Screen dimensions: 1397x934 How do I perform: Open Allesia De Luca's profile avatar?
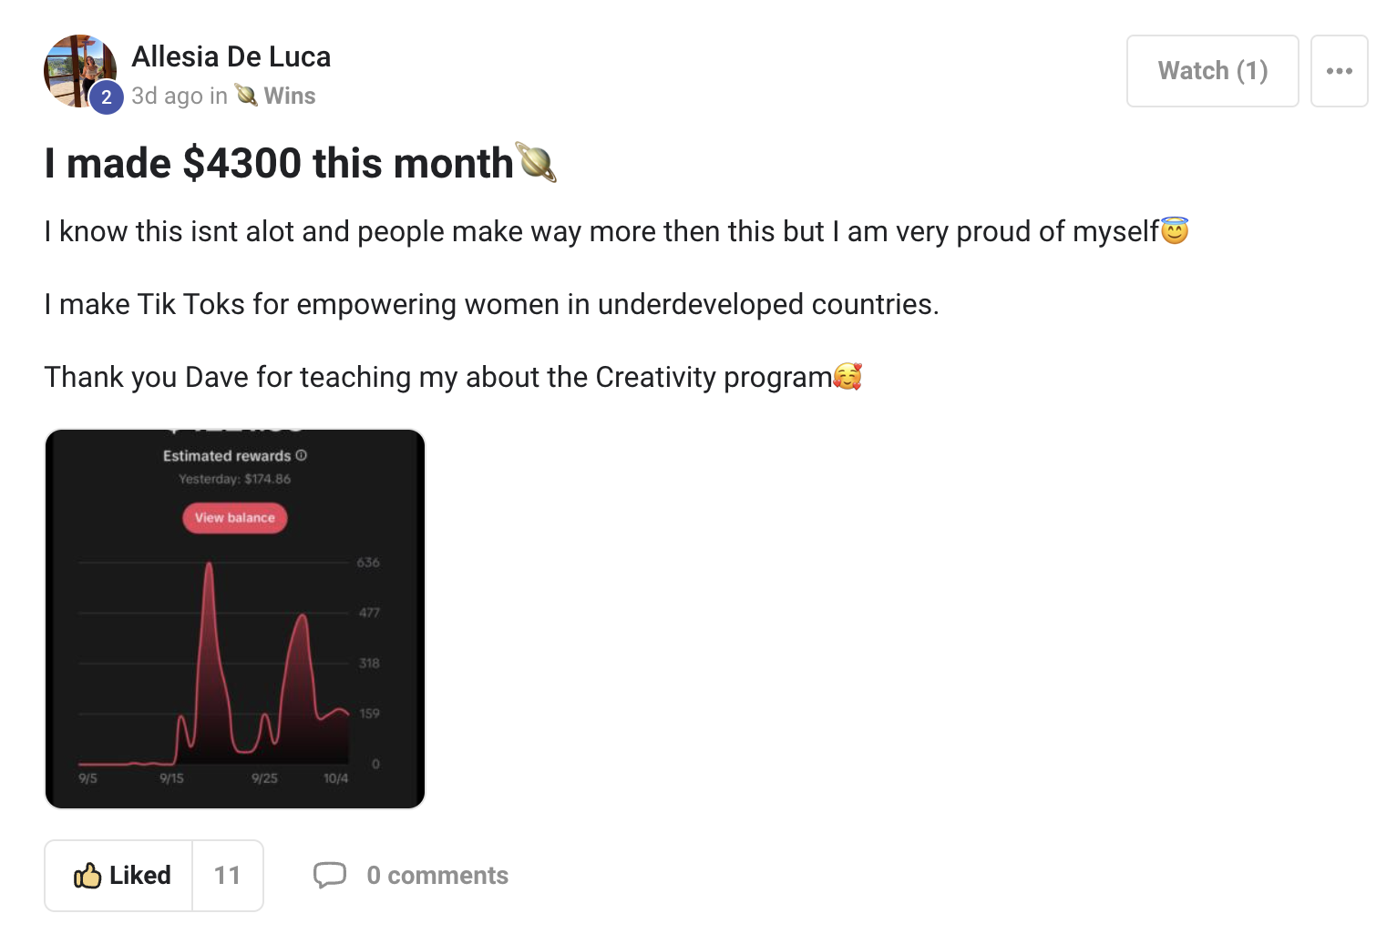coord(80,71)
